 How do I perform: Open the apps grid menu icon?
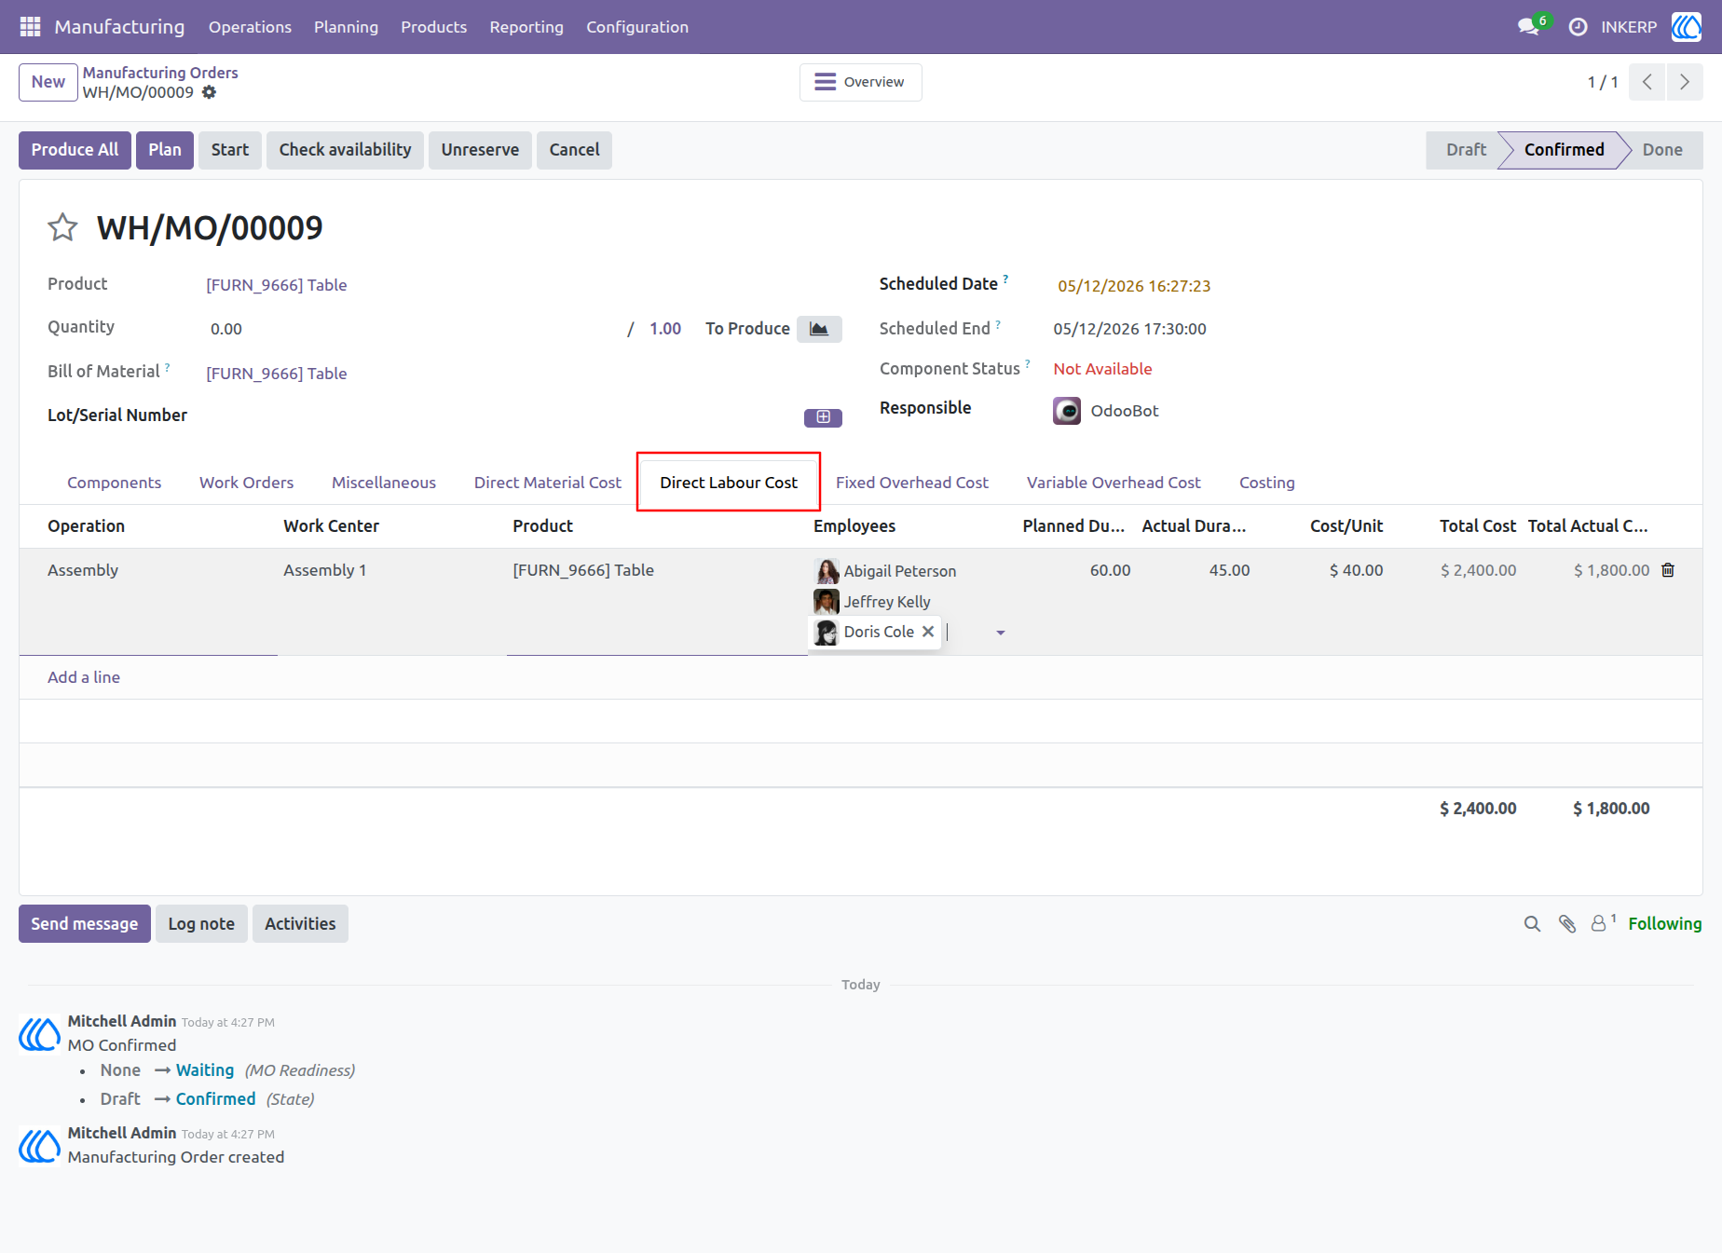point(30,27)
